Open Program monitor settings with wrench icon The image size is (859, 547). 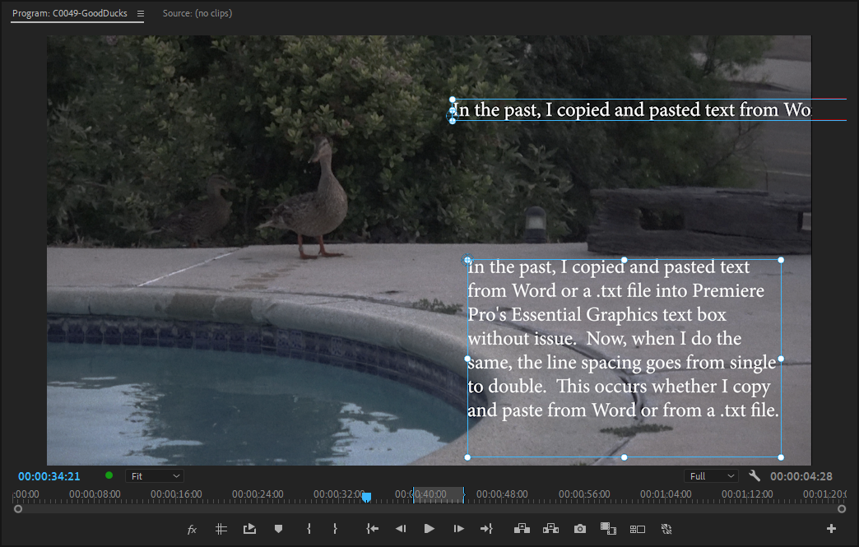[754, 475]
